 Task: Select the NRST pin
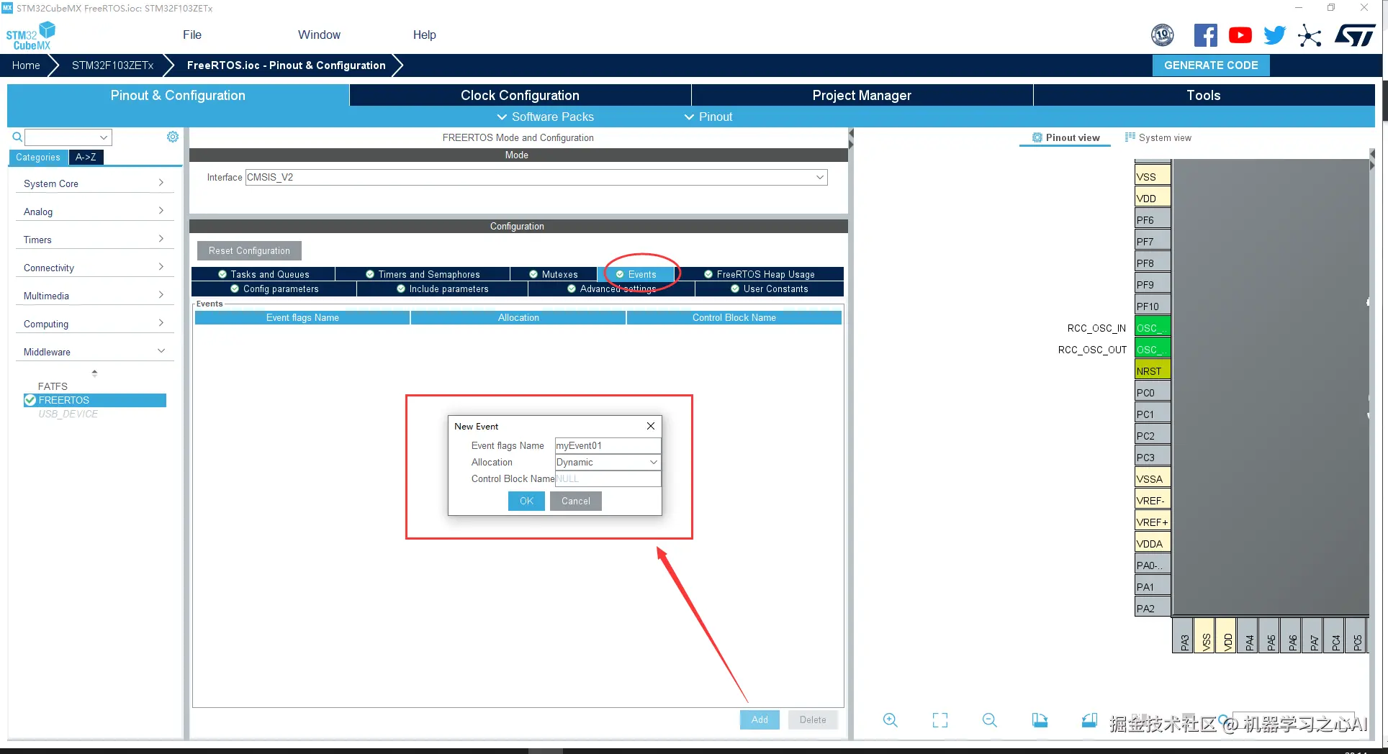[1153, 371]
